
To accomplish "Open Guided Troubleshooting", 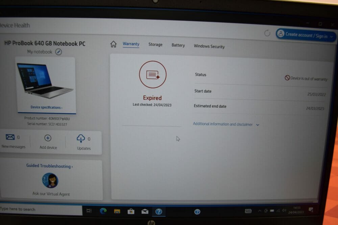I will point(49,166).
